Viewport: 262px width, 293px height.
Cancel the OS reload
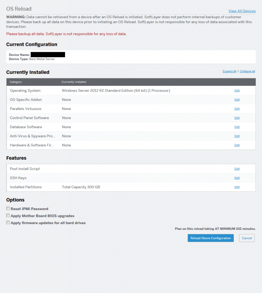[x=247, y=238]
